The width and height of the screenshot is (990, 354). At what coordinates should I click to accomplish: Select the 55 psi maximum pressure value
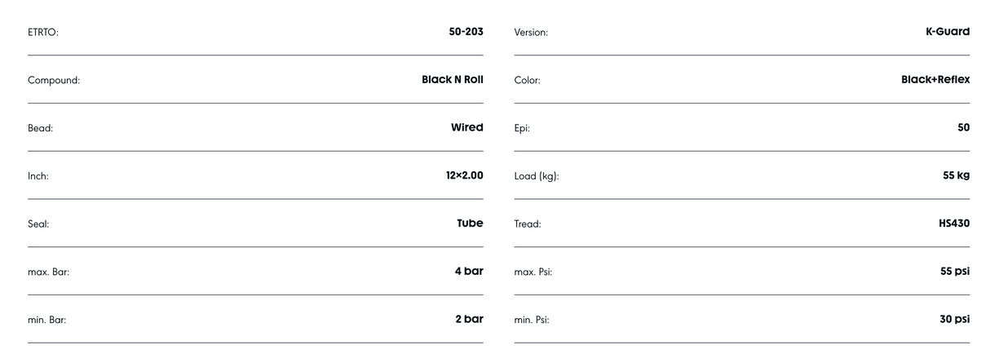coord(955,271)
